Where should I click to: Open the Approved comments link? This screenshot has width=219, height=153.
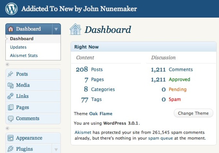(179, 79)
